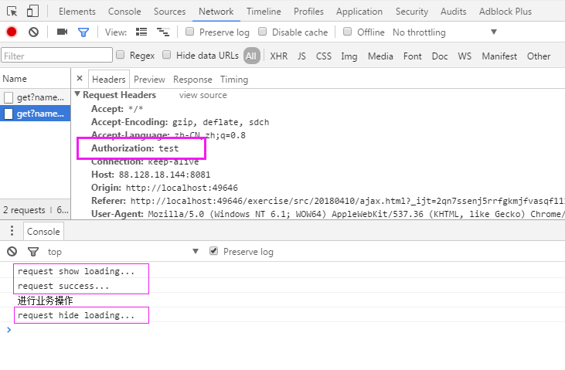Clear the console output
565x370 pixels.
[x=12, y=252]
